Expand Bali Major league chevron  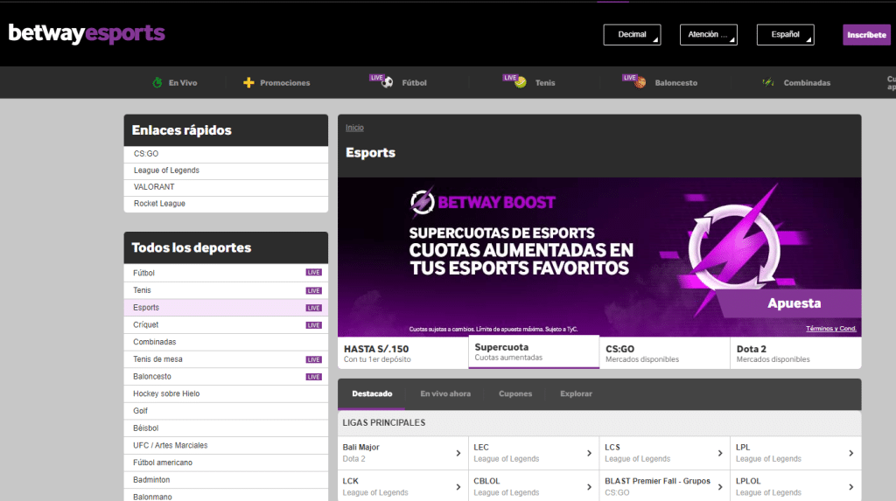pos(458,453)
